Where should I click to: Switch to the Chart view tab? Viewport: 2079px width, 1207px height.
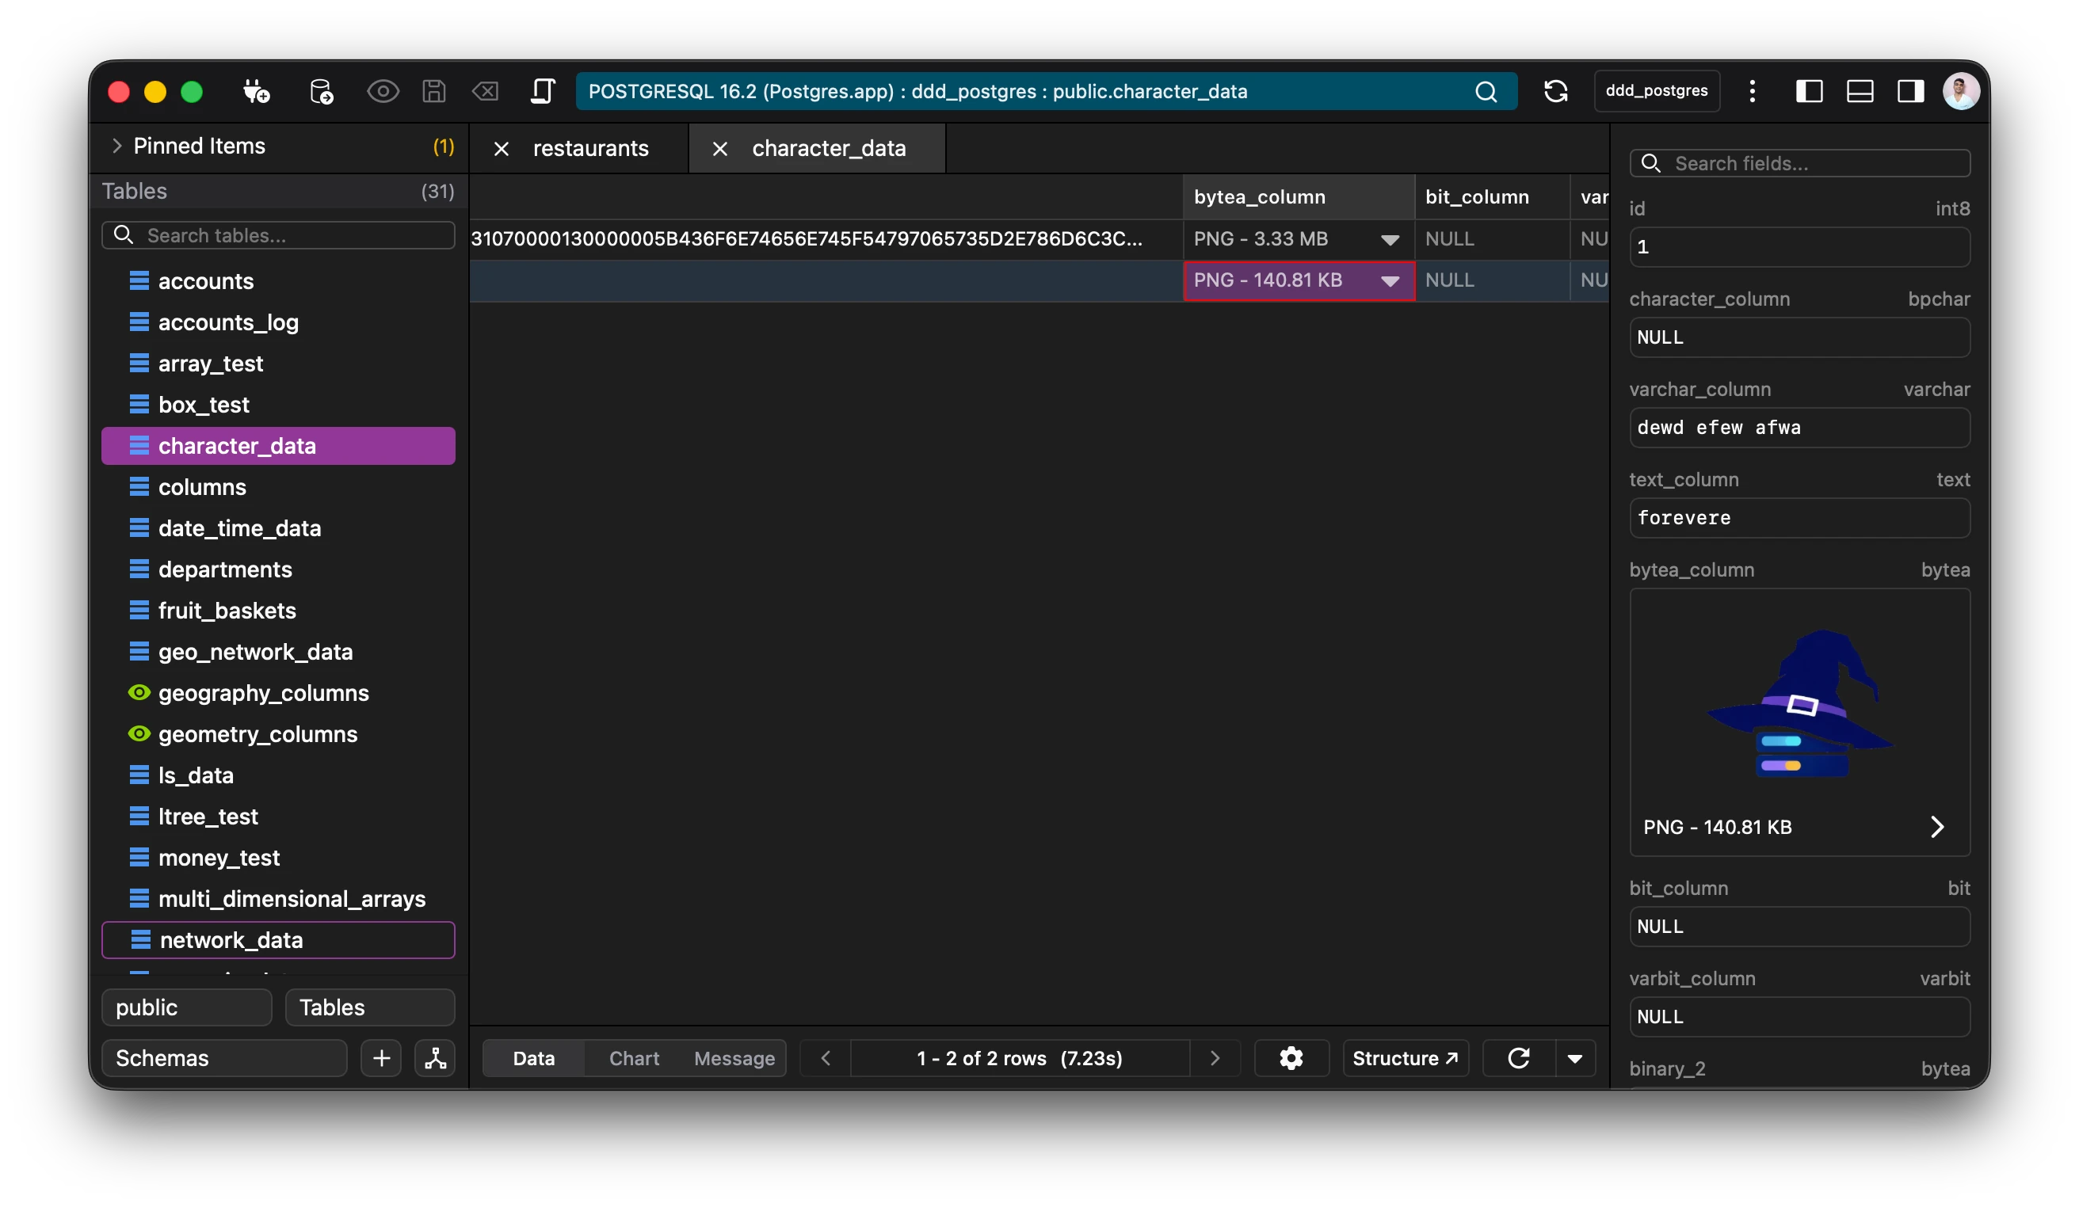click(634, 1058)
